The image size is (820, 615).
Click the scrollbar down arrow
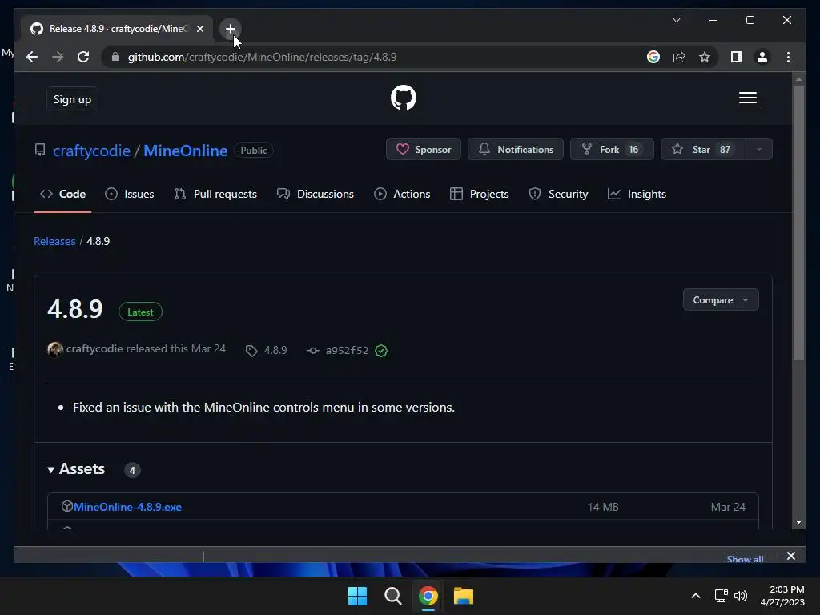(x=798, y=522)
